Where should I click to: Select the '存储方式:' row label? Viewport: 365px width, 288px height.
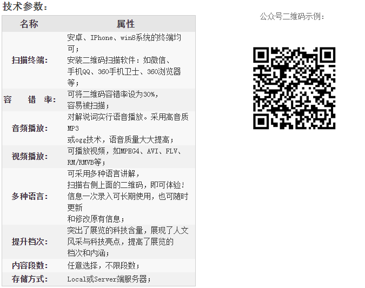click(30, 279)
